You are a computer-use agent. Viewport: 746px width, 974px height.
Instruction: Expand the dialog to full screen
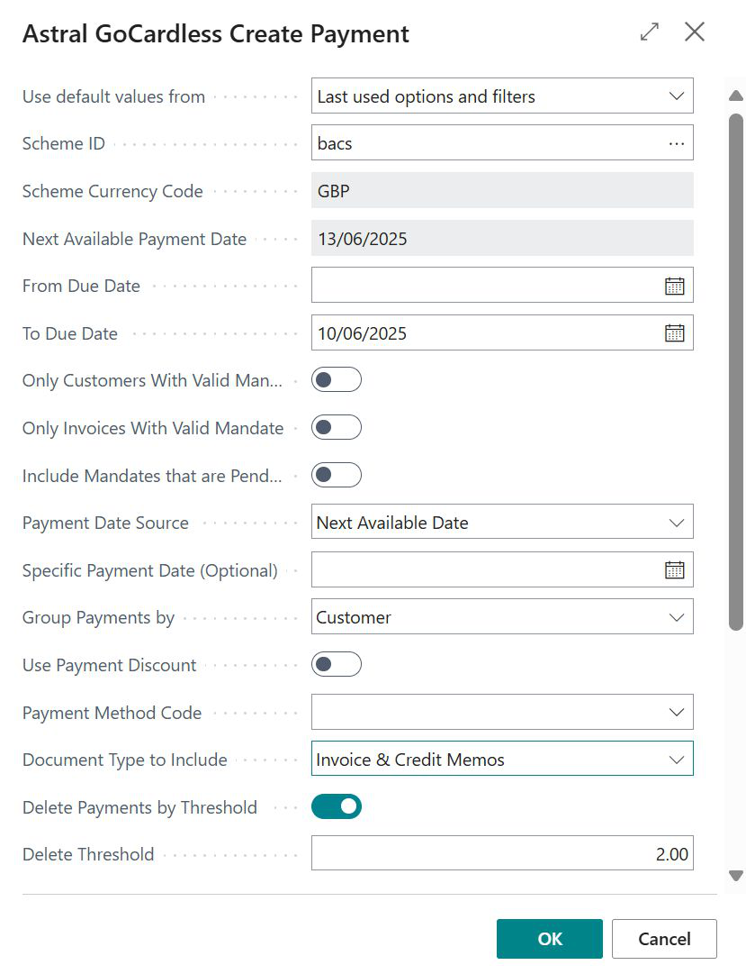pos(649,32)
